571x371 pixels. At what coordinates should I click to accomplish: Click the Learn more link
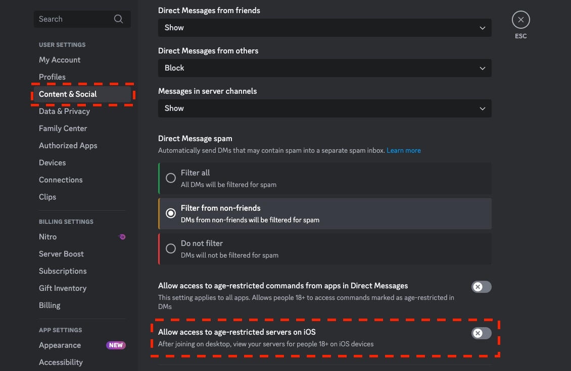point(404,150)
